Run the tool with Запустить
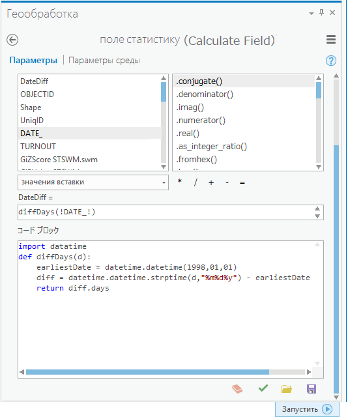 click(x=307, y=409)
